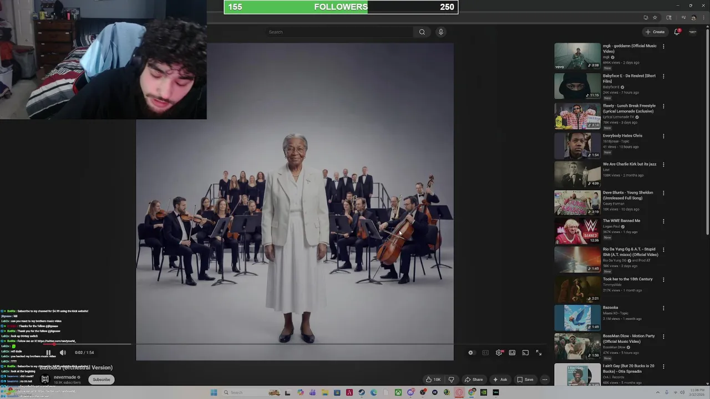
Task: Open options for Dave Blunts - Young Sheldon
Action: pos(663,193)
